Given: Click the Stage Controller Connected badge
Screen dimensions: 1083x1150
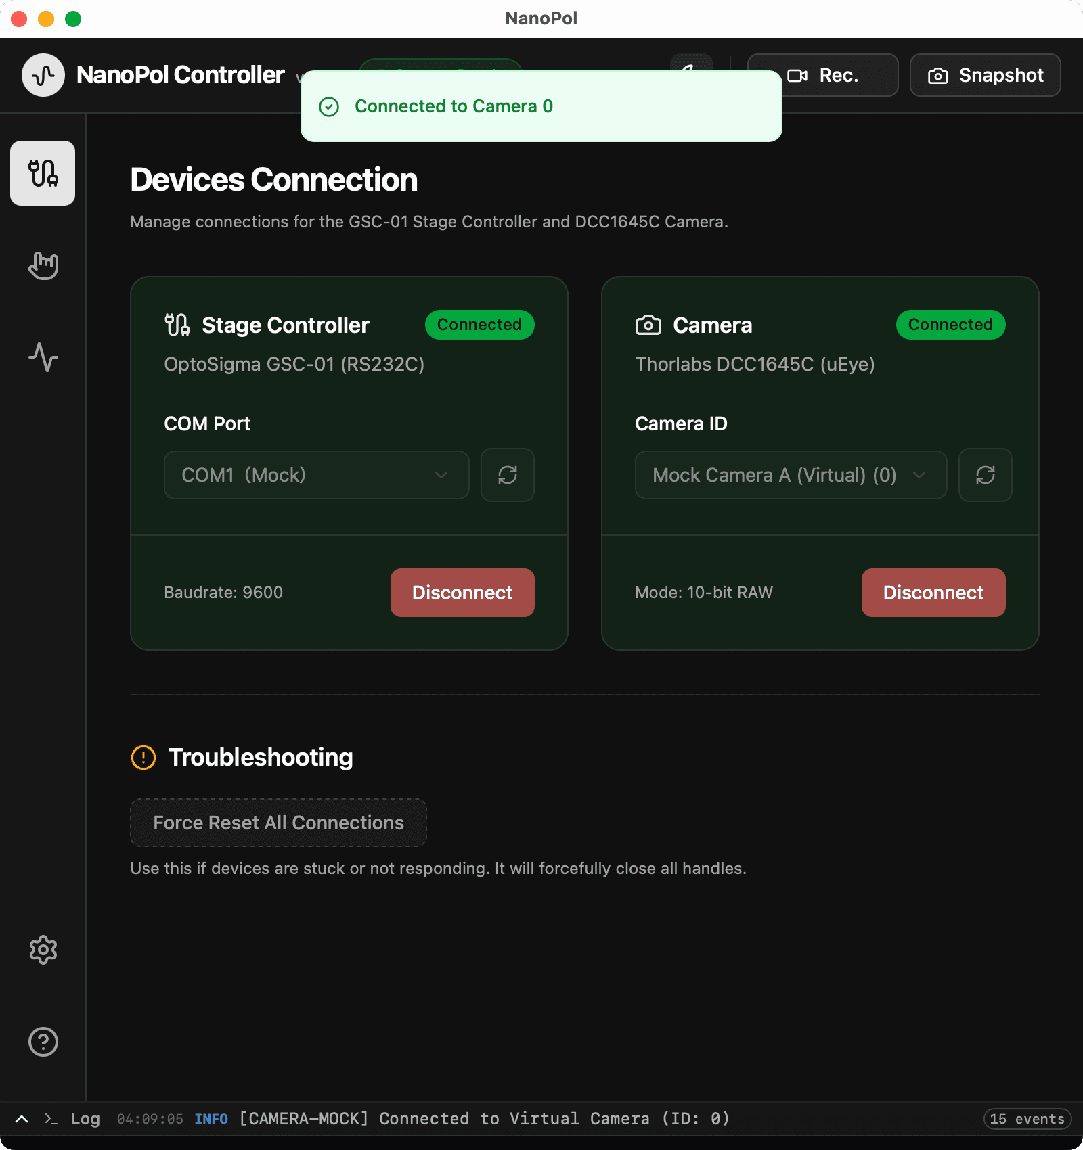Looking at the screenshot, I should point(479,325).
